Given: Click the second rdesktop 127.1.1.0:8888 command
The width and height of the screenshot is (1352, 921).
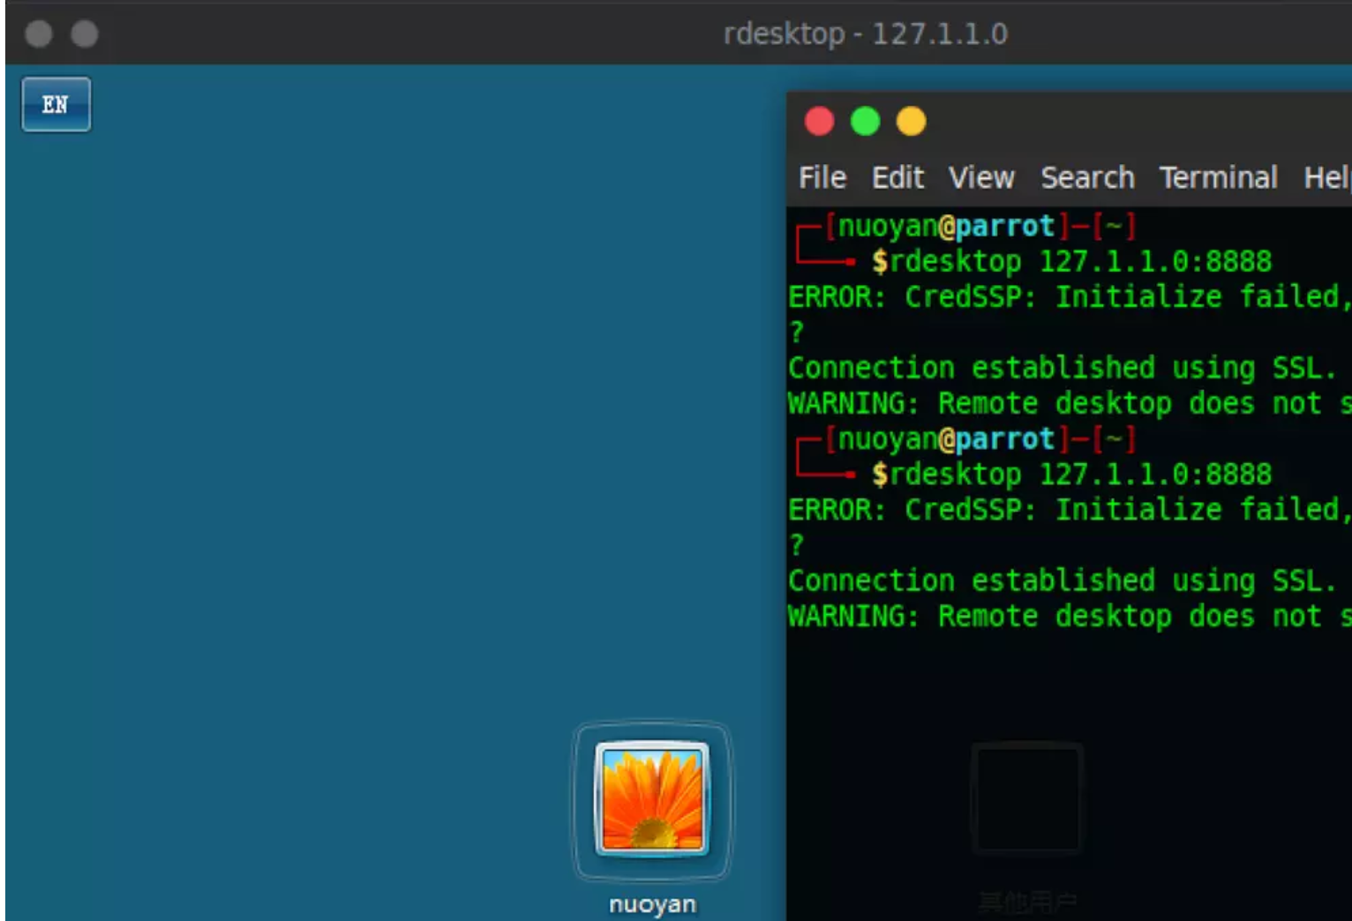Looking at the screenshot, I should click(1081, 474).
